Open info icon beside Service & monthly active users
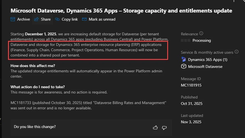 [x=237, y=52]
